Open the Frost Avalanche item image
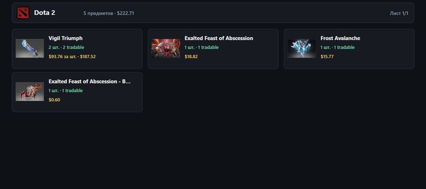This screenshot has width=426, height=189. [302, 48]
